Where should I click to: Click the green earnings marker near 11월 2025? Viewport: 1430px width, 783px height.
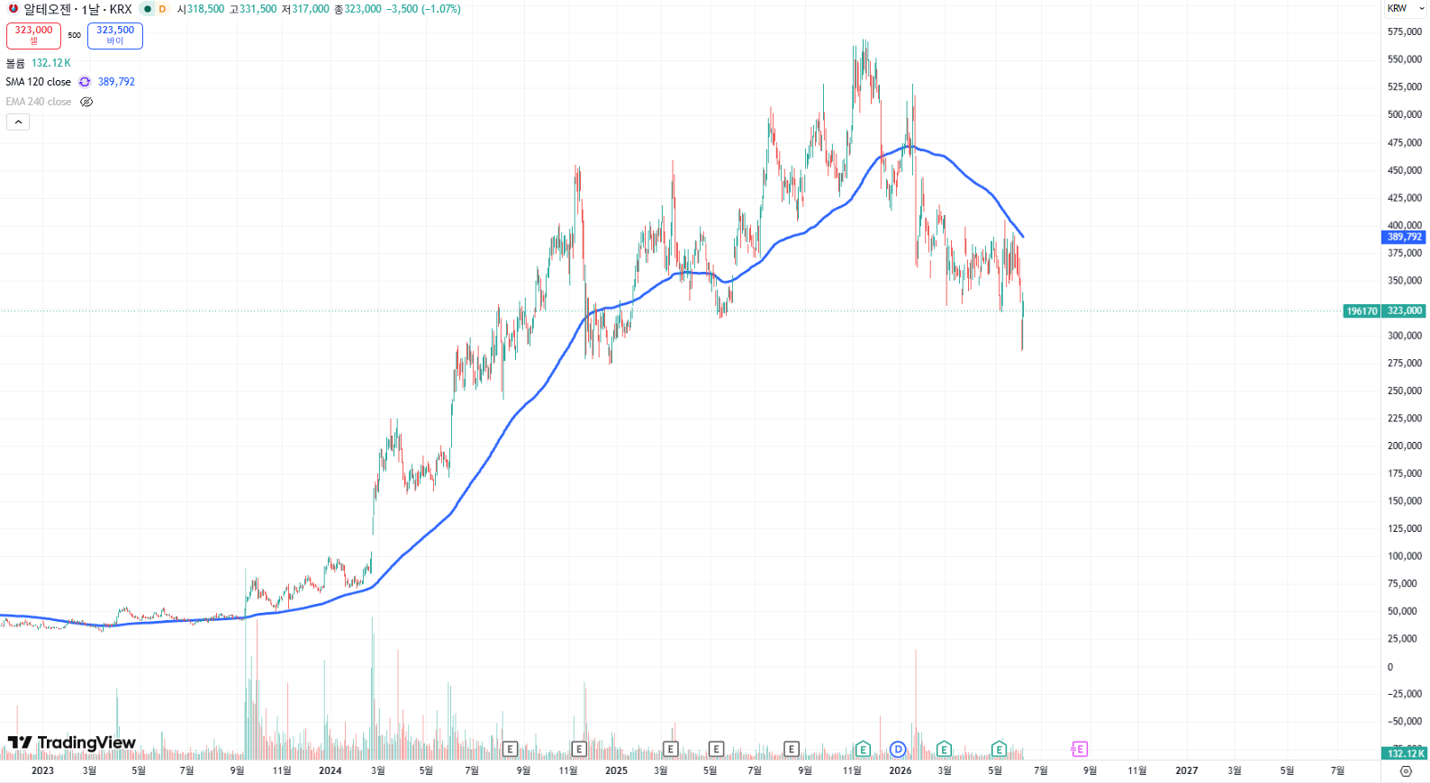click(x=863, y=749)
